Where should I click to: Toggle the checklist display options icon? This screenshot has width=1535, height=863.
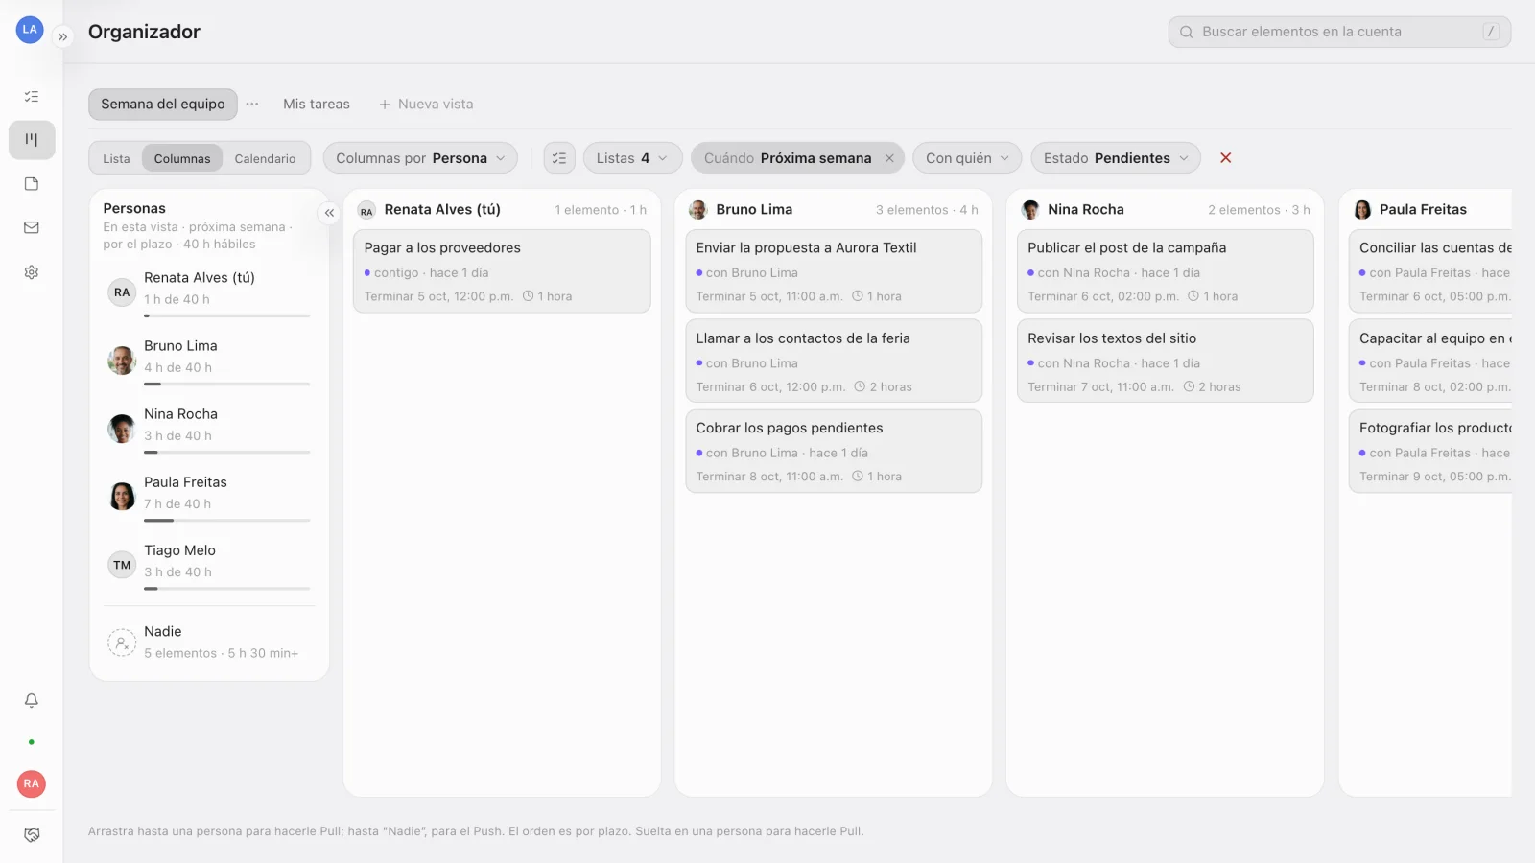(559, 158)
